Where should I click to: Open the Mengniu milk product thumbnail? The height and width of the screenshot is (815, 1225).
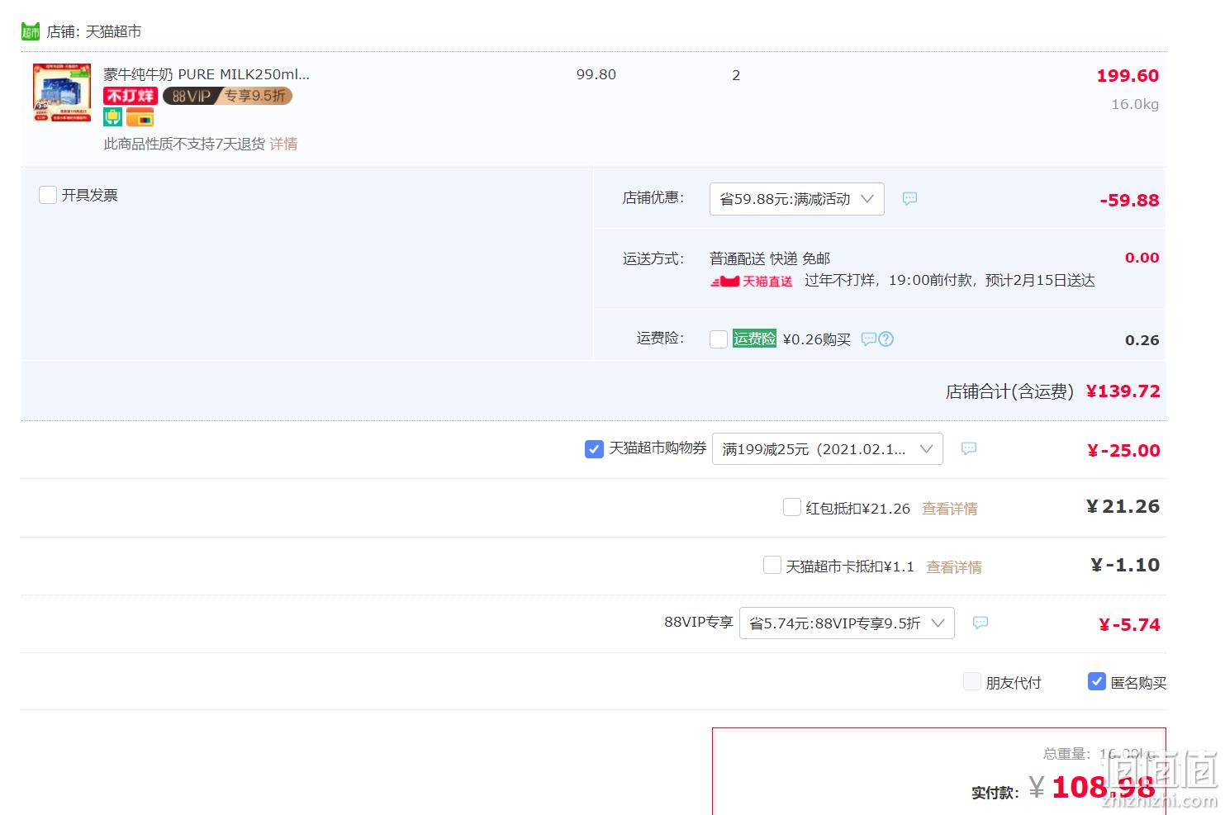62,92
